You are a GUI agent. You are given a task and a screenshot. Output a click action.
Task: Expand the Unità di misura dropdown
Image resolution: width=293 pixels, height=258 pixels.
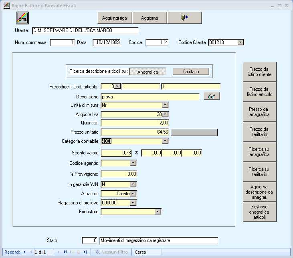tap(165, 105)
